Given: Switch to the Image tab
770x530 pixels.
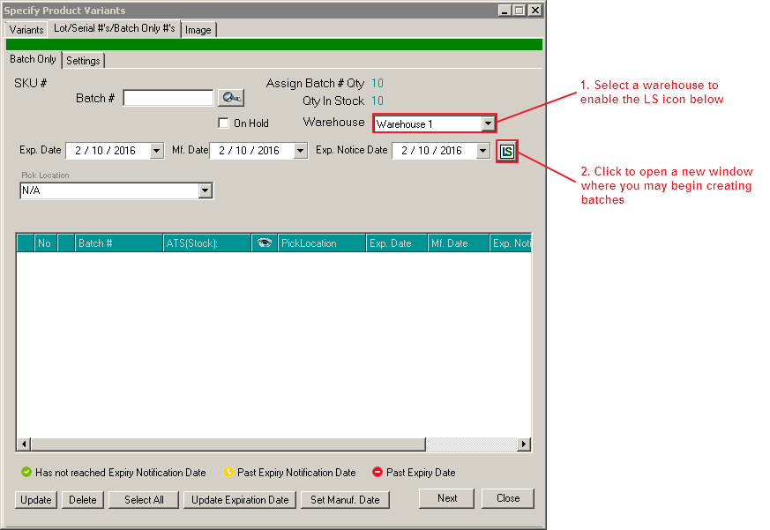Looking at the screenshot, I should [x=198, y=30].
